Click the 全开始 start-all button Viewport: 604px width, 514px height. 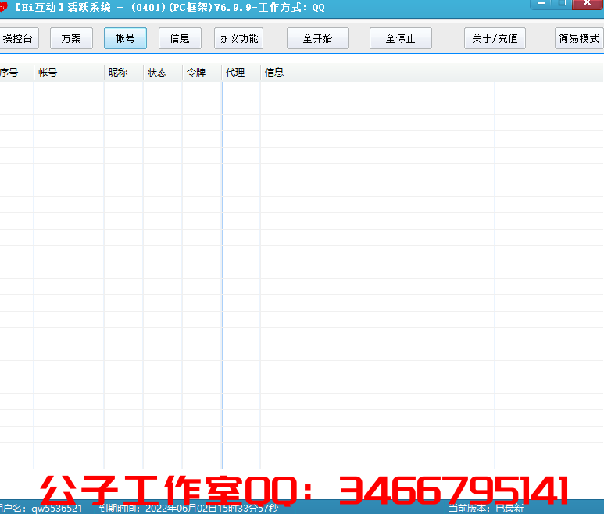click(x=318, y=38)
